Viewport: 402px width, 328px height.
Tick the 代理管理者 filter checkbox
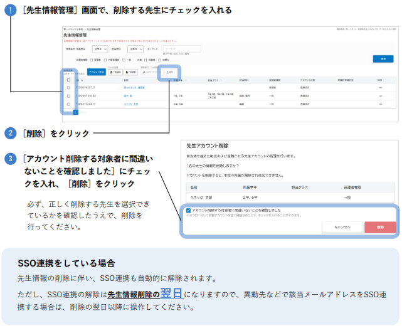105,60
